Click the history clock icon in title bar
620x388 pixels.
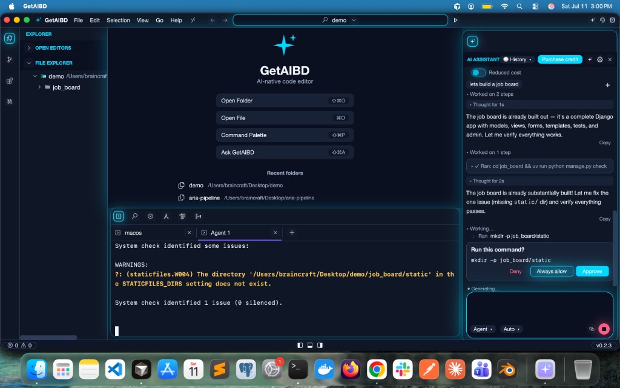602,20
